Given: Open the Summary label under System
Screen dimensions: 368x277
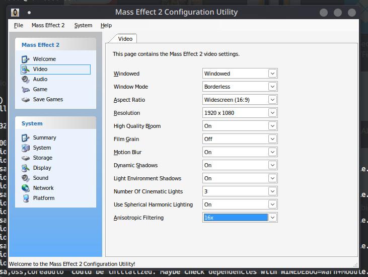Looking at the screenshot, I should pos(45,138).
